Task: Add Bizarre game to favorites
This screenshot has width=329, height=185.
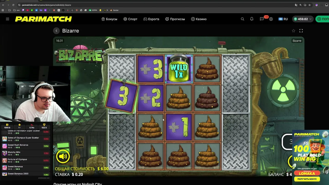Action: pos(294,31)
